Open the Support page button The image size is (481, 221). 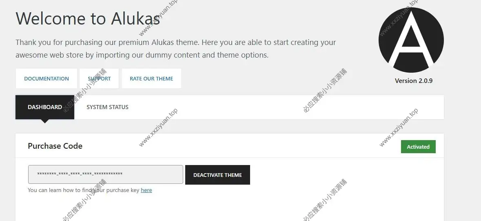coord(99,78)
